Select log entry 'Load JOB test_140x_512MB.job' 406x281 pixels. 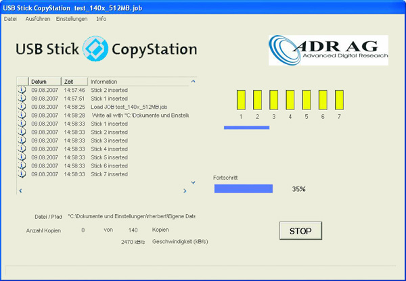[x=129, y=107]
